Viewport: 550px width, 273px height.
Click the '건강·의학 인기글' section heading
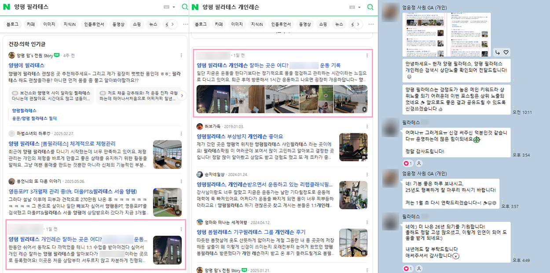pyautogui.click(x=27, y=44)
